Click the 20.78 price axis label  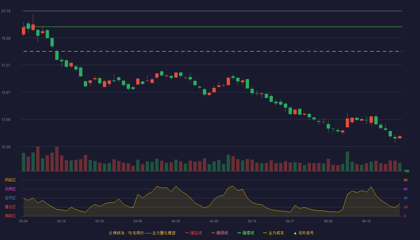6,11
